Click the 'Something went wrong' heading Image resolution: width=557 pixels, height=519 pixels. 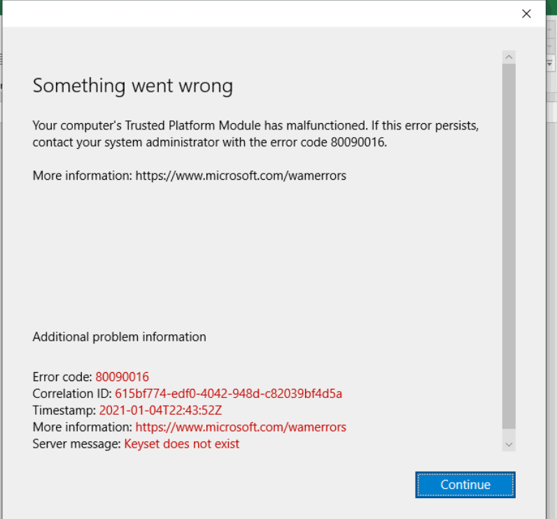(x=132, y=86)
